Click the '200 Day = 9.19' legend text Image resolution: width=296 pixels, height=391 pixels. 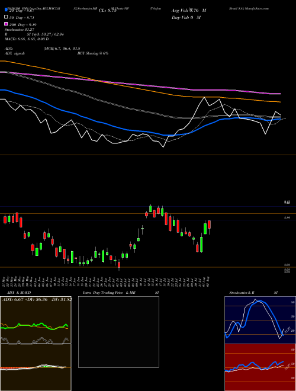tap(22, 25)
